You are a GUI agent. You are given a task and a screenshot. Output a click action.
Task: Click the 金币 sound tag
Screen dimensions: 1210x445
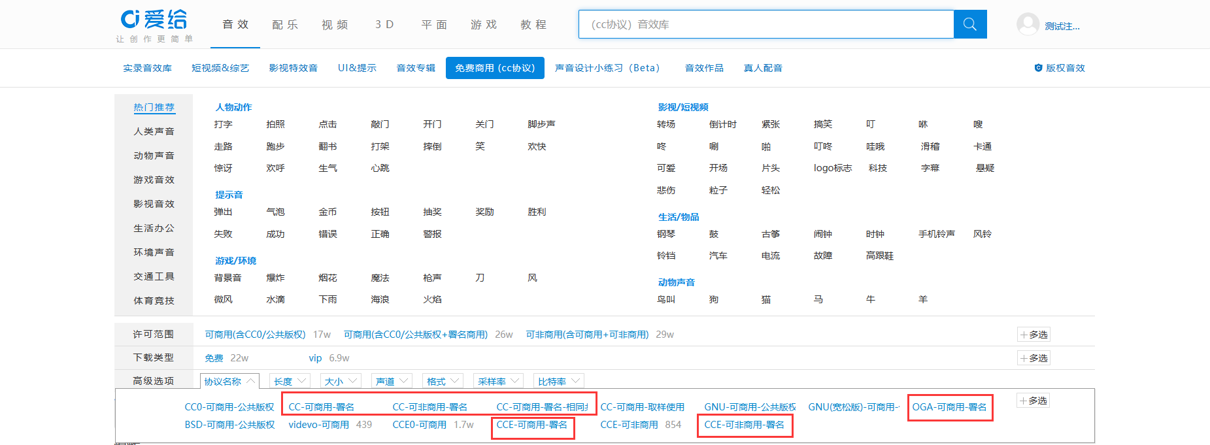pos(328,212)
